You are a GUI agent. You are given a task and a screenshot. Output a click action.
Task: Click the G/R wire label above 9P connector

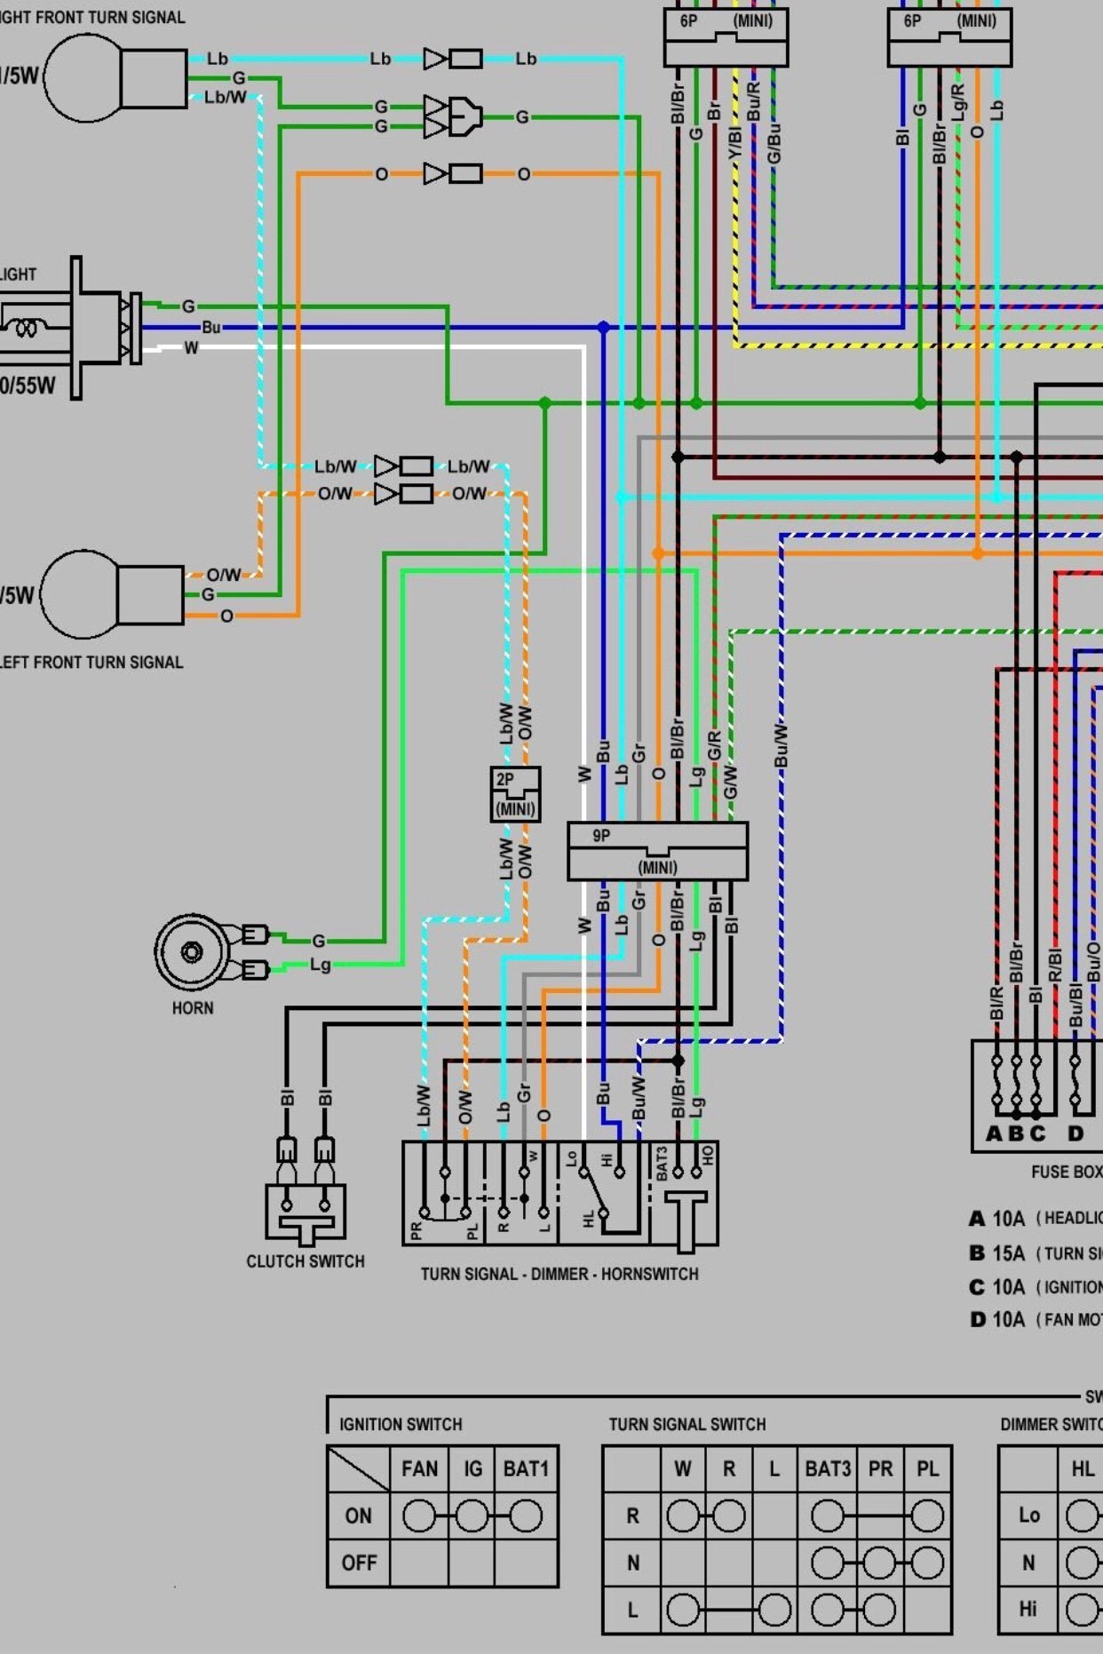(715, 746)
